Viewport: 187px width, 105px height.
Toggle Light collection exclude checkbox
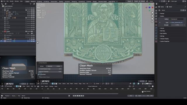coord(26,10)
